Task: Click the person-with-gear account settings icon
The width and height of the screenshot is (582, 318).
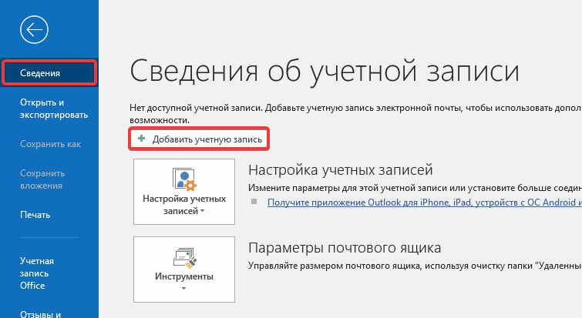Action: point(183,179)
